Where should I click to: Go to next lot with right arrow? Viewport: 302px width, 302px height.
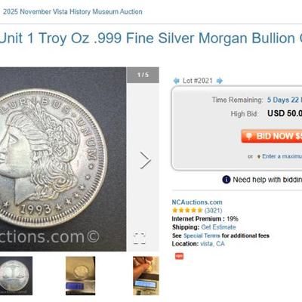pos(220,81)
